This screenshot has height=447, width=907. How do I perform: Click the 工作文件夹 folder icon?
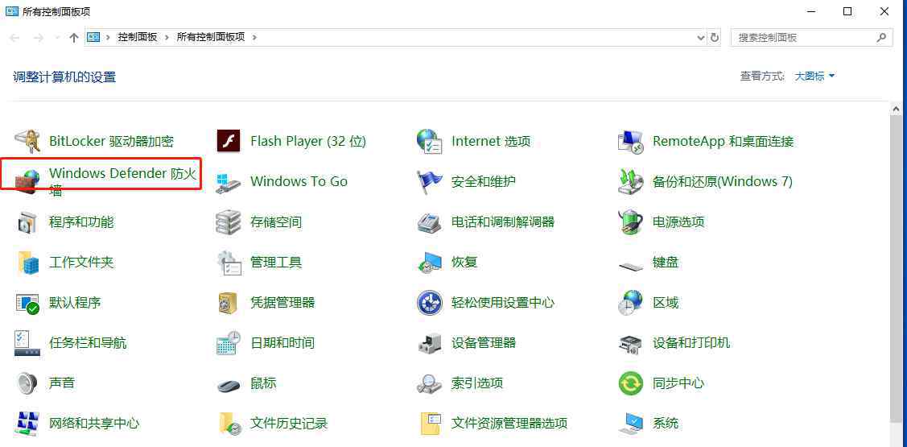point(27,263)
